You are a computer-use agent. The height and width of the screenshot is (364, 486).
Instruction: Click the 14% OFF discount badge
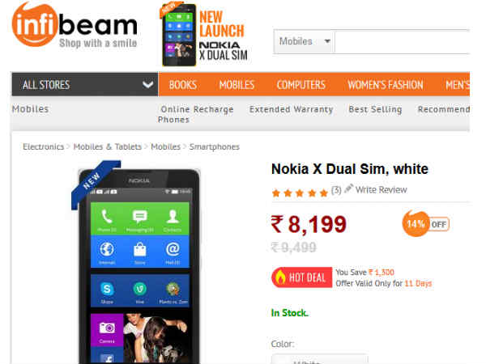coord(425,223)
